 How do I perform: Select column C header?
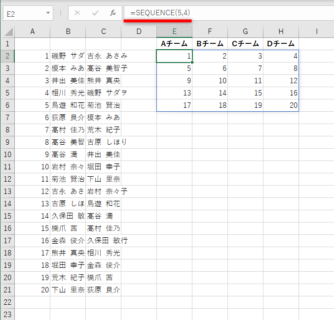click(x=104, y=32)
